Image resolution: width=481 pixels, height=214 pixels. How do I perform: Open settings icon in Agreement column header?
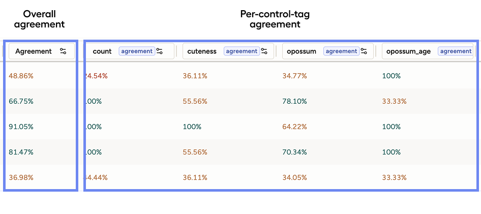point(63,51)
